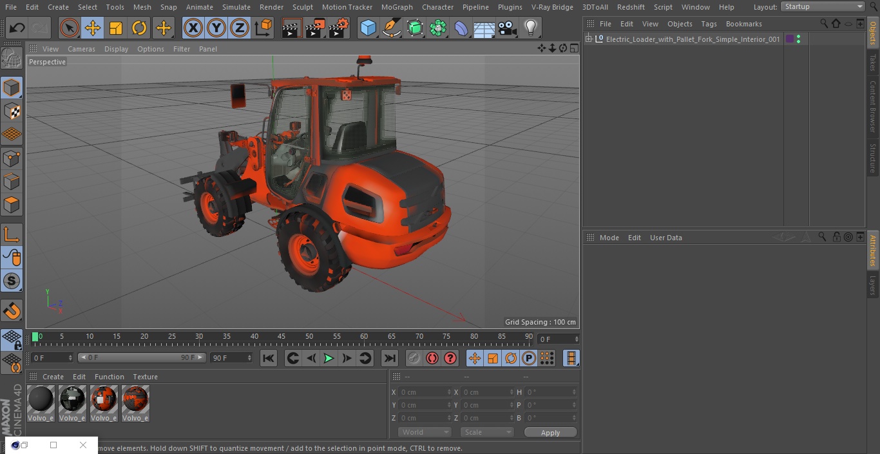Screen dimensions: 880x454
Task: Toggle the Parameter P key recording
Action: pos(529,358)
